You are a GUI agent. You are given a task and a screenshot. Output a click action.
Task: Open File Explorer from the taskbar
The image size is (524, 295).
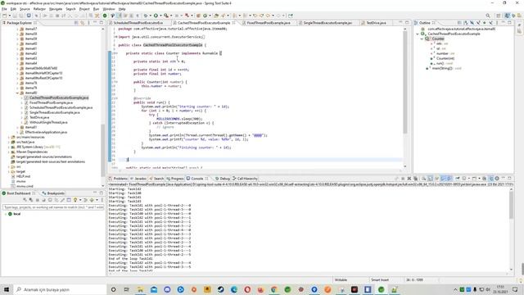[140, 289]
